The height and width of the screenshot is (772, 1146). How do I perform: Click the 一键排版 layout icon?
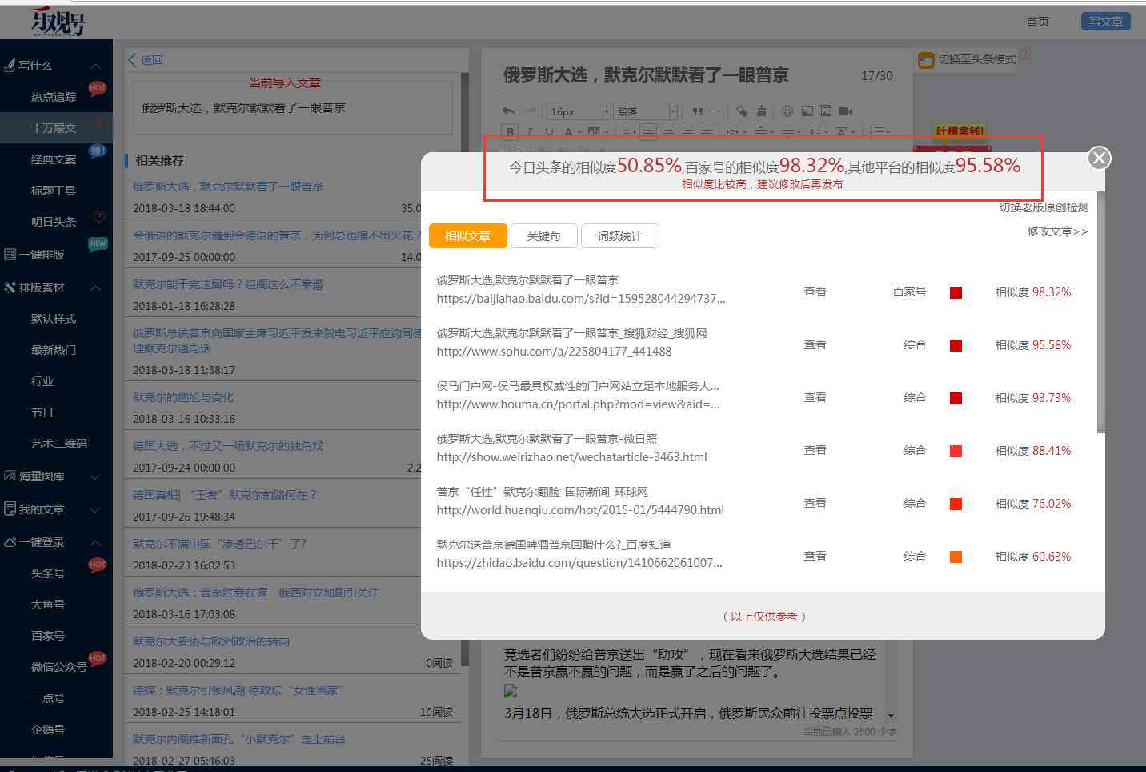pos(10,255)
